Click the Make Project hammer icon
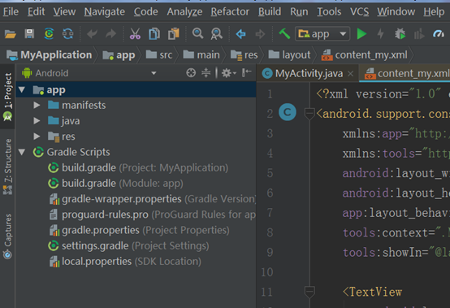Viewport: 450px width, 308px height. click(284, 33)
